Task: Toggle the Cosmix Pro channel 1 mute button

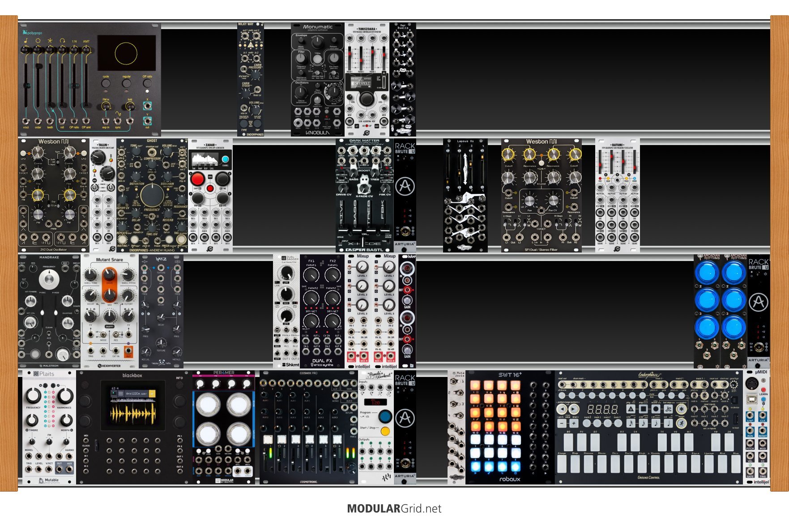Action: [x=268, y=439]
